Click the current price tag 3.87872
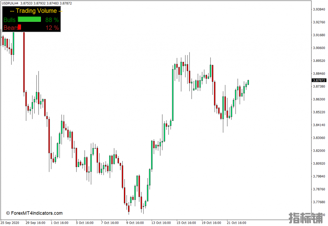This screenshot has height=226, width=328. tap(319, 80)
